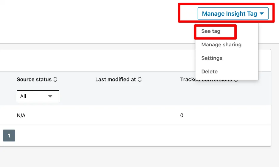279x167 pixels.
Task: Choose Manage sharing in the dropdown menu
Action: click(x=221, y=45)
